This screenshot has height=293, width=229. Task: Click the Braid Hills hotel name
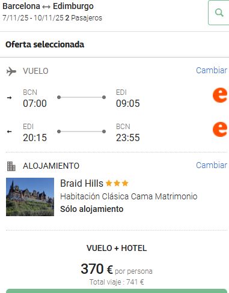(82, 183)
